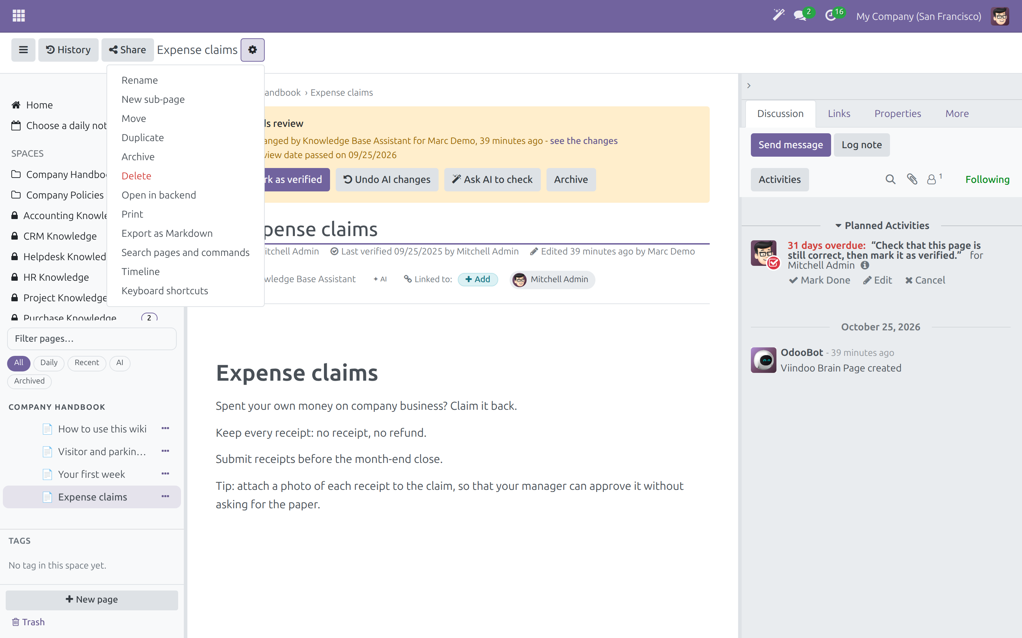Viewport: 1022px width, 638px height.
Task: Search messages with the magnifier icon
Action: pos(890,179)
